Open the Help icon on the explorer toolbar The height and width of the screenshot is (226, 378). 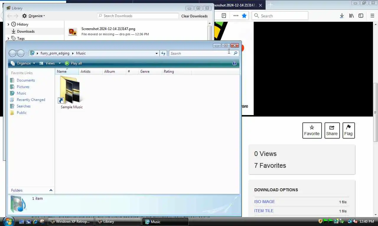click(234, 63)
